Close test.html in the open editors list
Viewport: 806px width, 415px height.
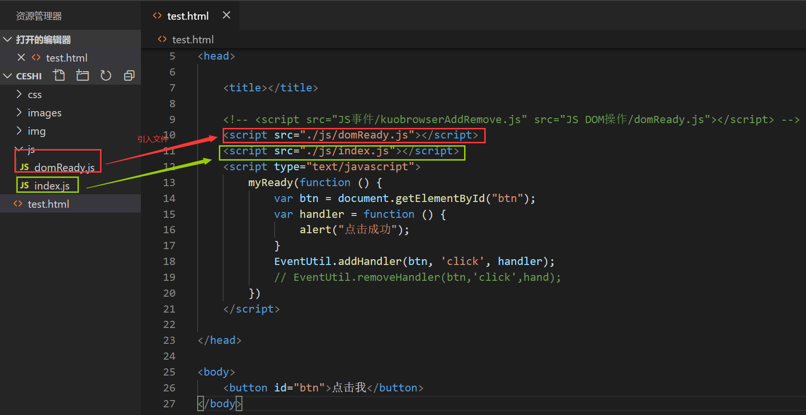[21, 57]
